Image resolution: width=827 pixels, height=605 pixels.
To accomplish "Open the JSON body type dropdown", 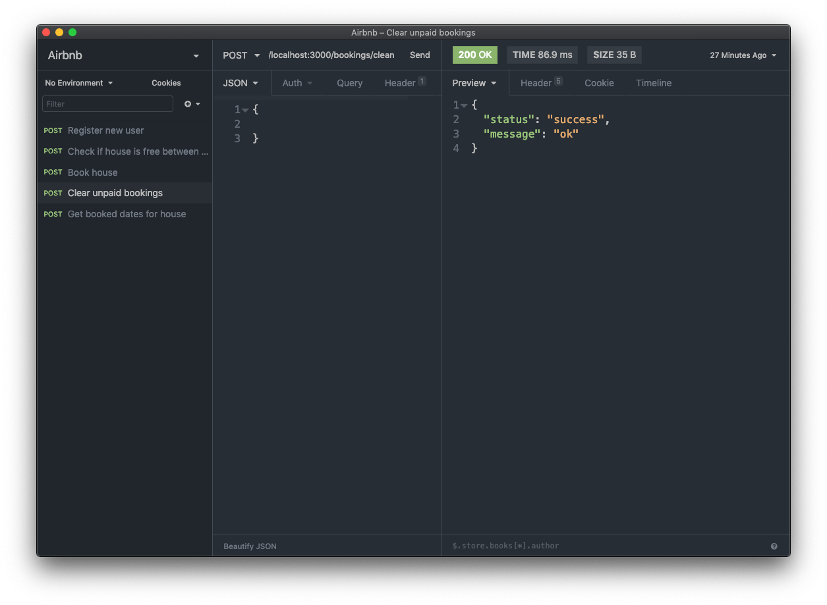I will (241, 83).
